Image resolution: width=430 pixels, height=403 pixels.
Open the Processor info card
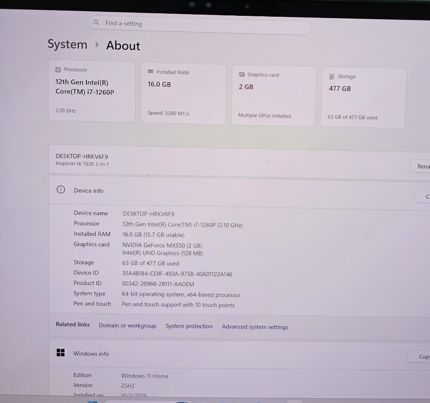tap(92, 91)
